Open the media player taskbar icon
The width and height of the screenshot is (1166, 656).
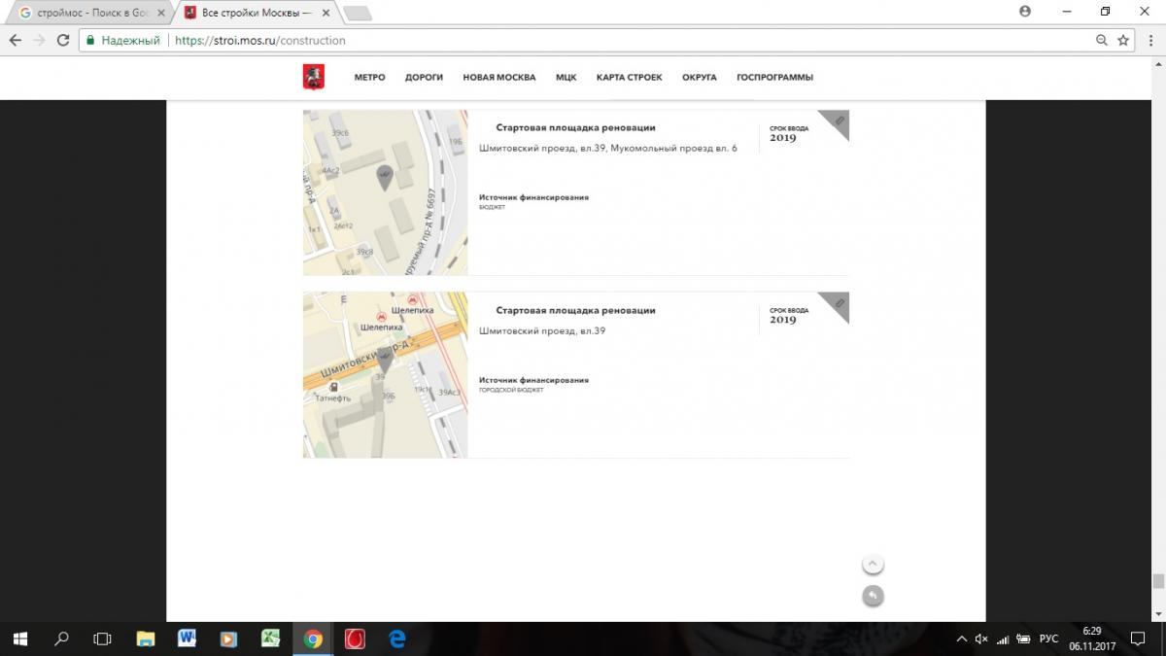228,639
